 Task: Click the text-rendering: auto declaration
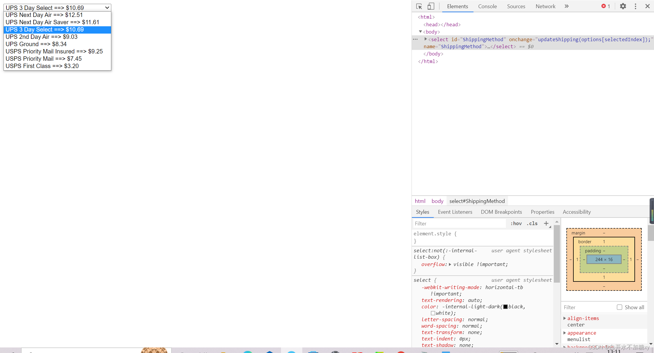tap(452, 300)
